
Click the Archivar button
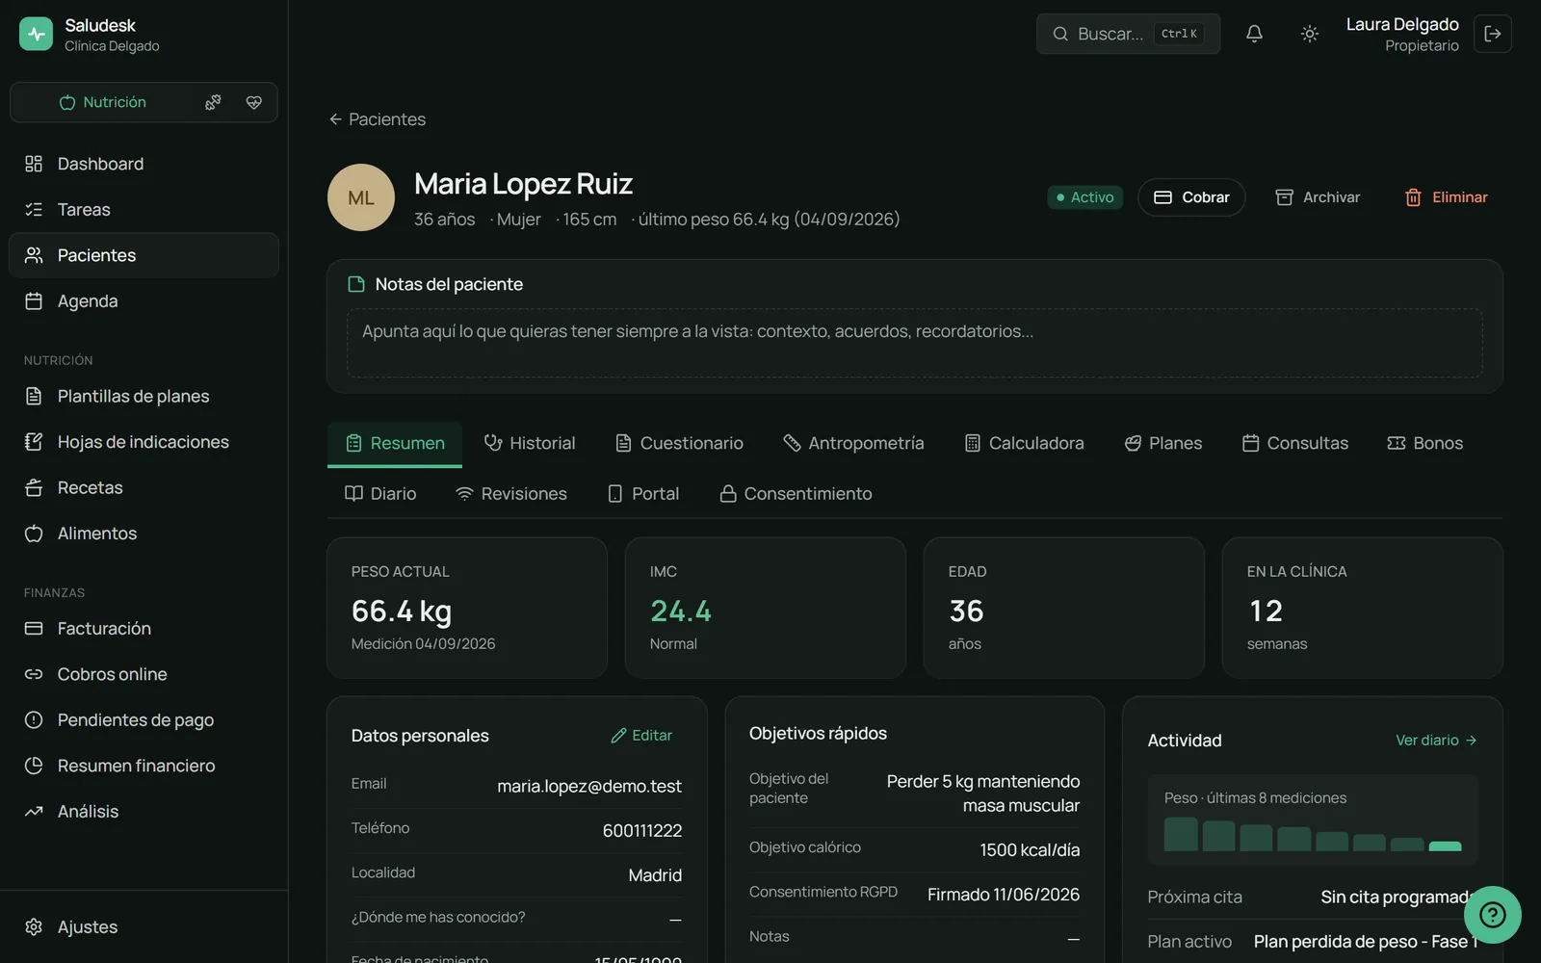tap(1318, 197)
